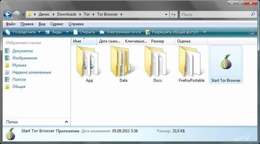Expand the Папки folders pane
This screenshot has width=260, height=144.
(66, 122)
